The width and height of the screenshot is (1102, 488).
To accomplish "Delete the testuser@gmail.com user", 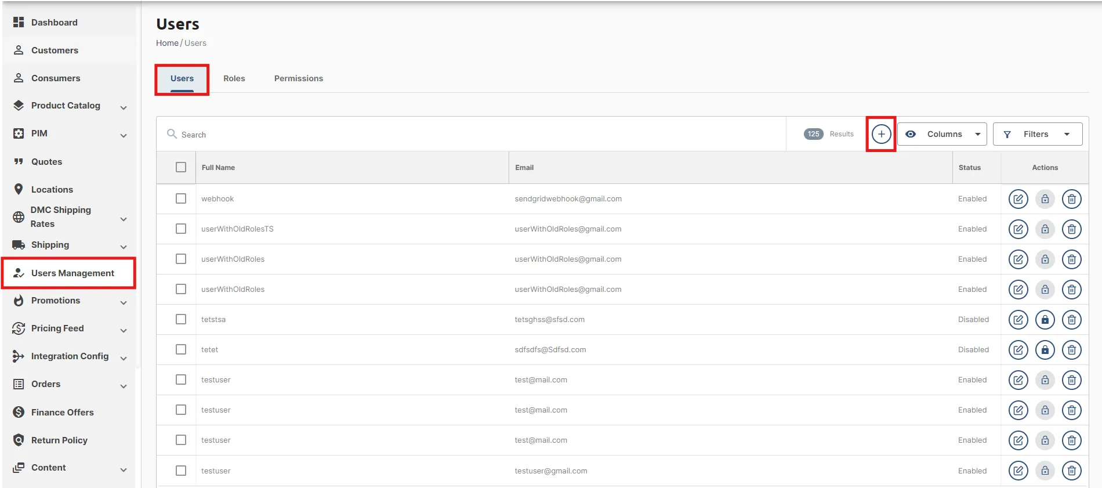I will pyautogui.click(x=1071, y=471).
